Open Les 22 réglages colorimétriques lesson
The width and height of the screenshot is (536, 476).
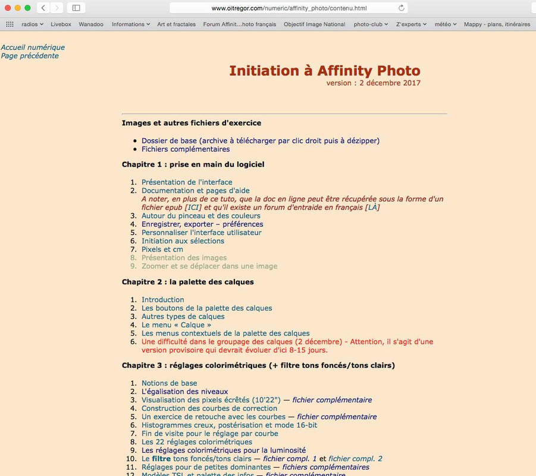click(x=197, y=442)
